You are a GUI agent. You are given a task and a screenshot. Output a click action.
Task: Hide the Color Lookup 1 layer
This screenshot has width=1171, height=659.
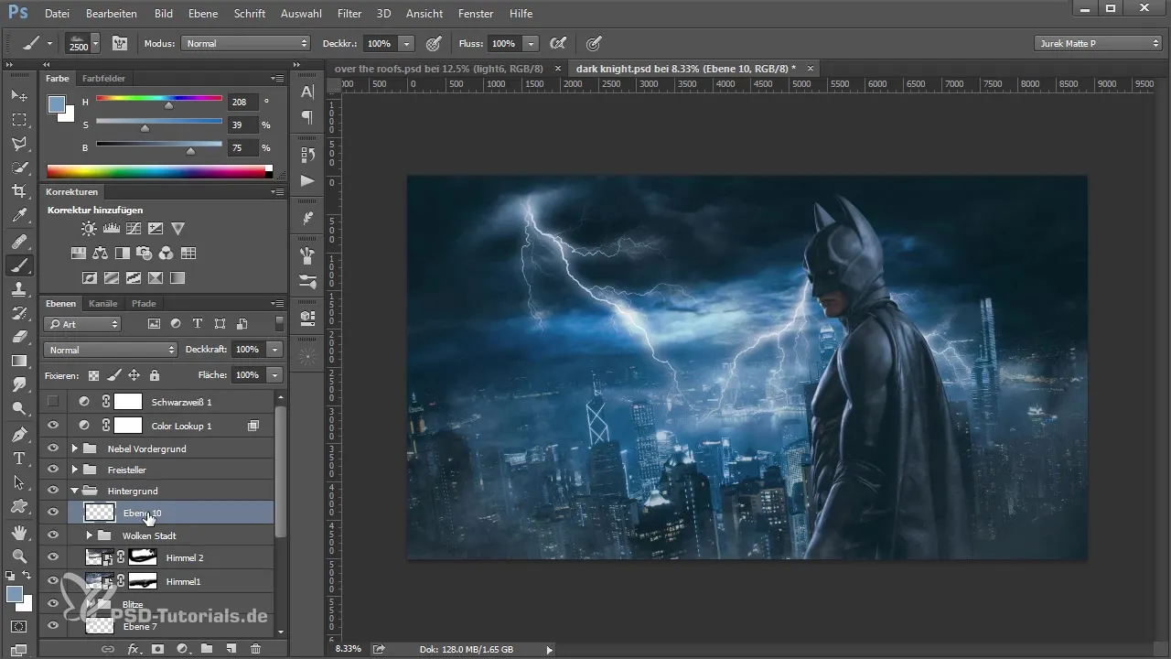(53, 426)
